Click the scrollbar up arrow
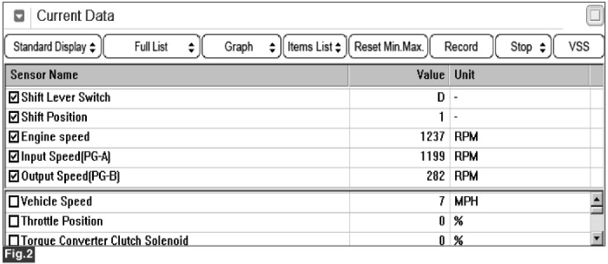 (x=597, y=200)
